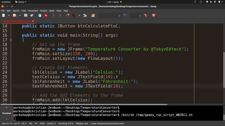
Task: Click the number 150 in setSize call
Action: coord(76,54)
